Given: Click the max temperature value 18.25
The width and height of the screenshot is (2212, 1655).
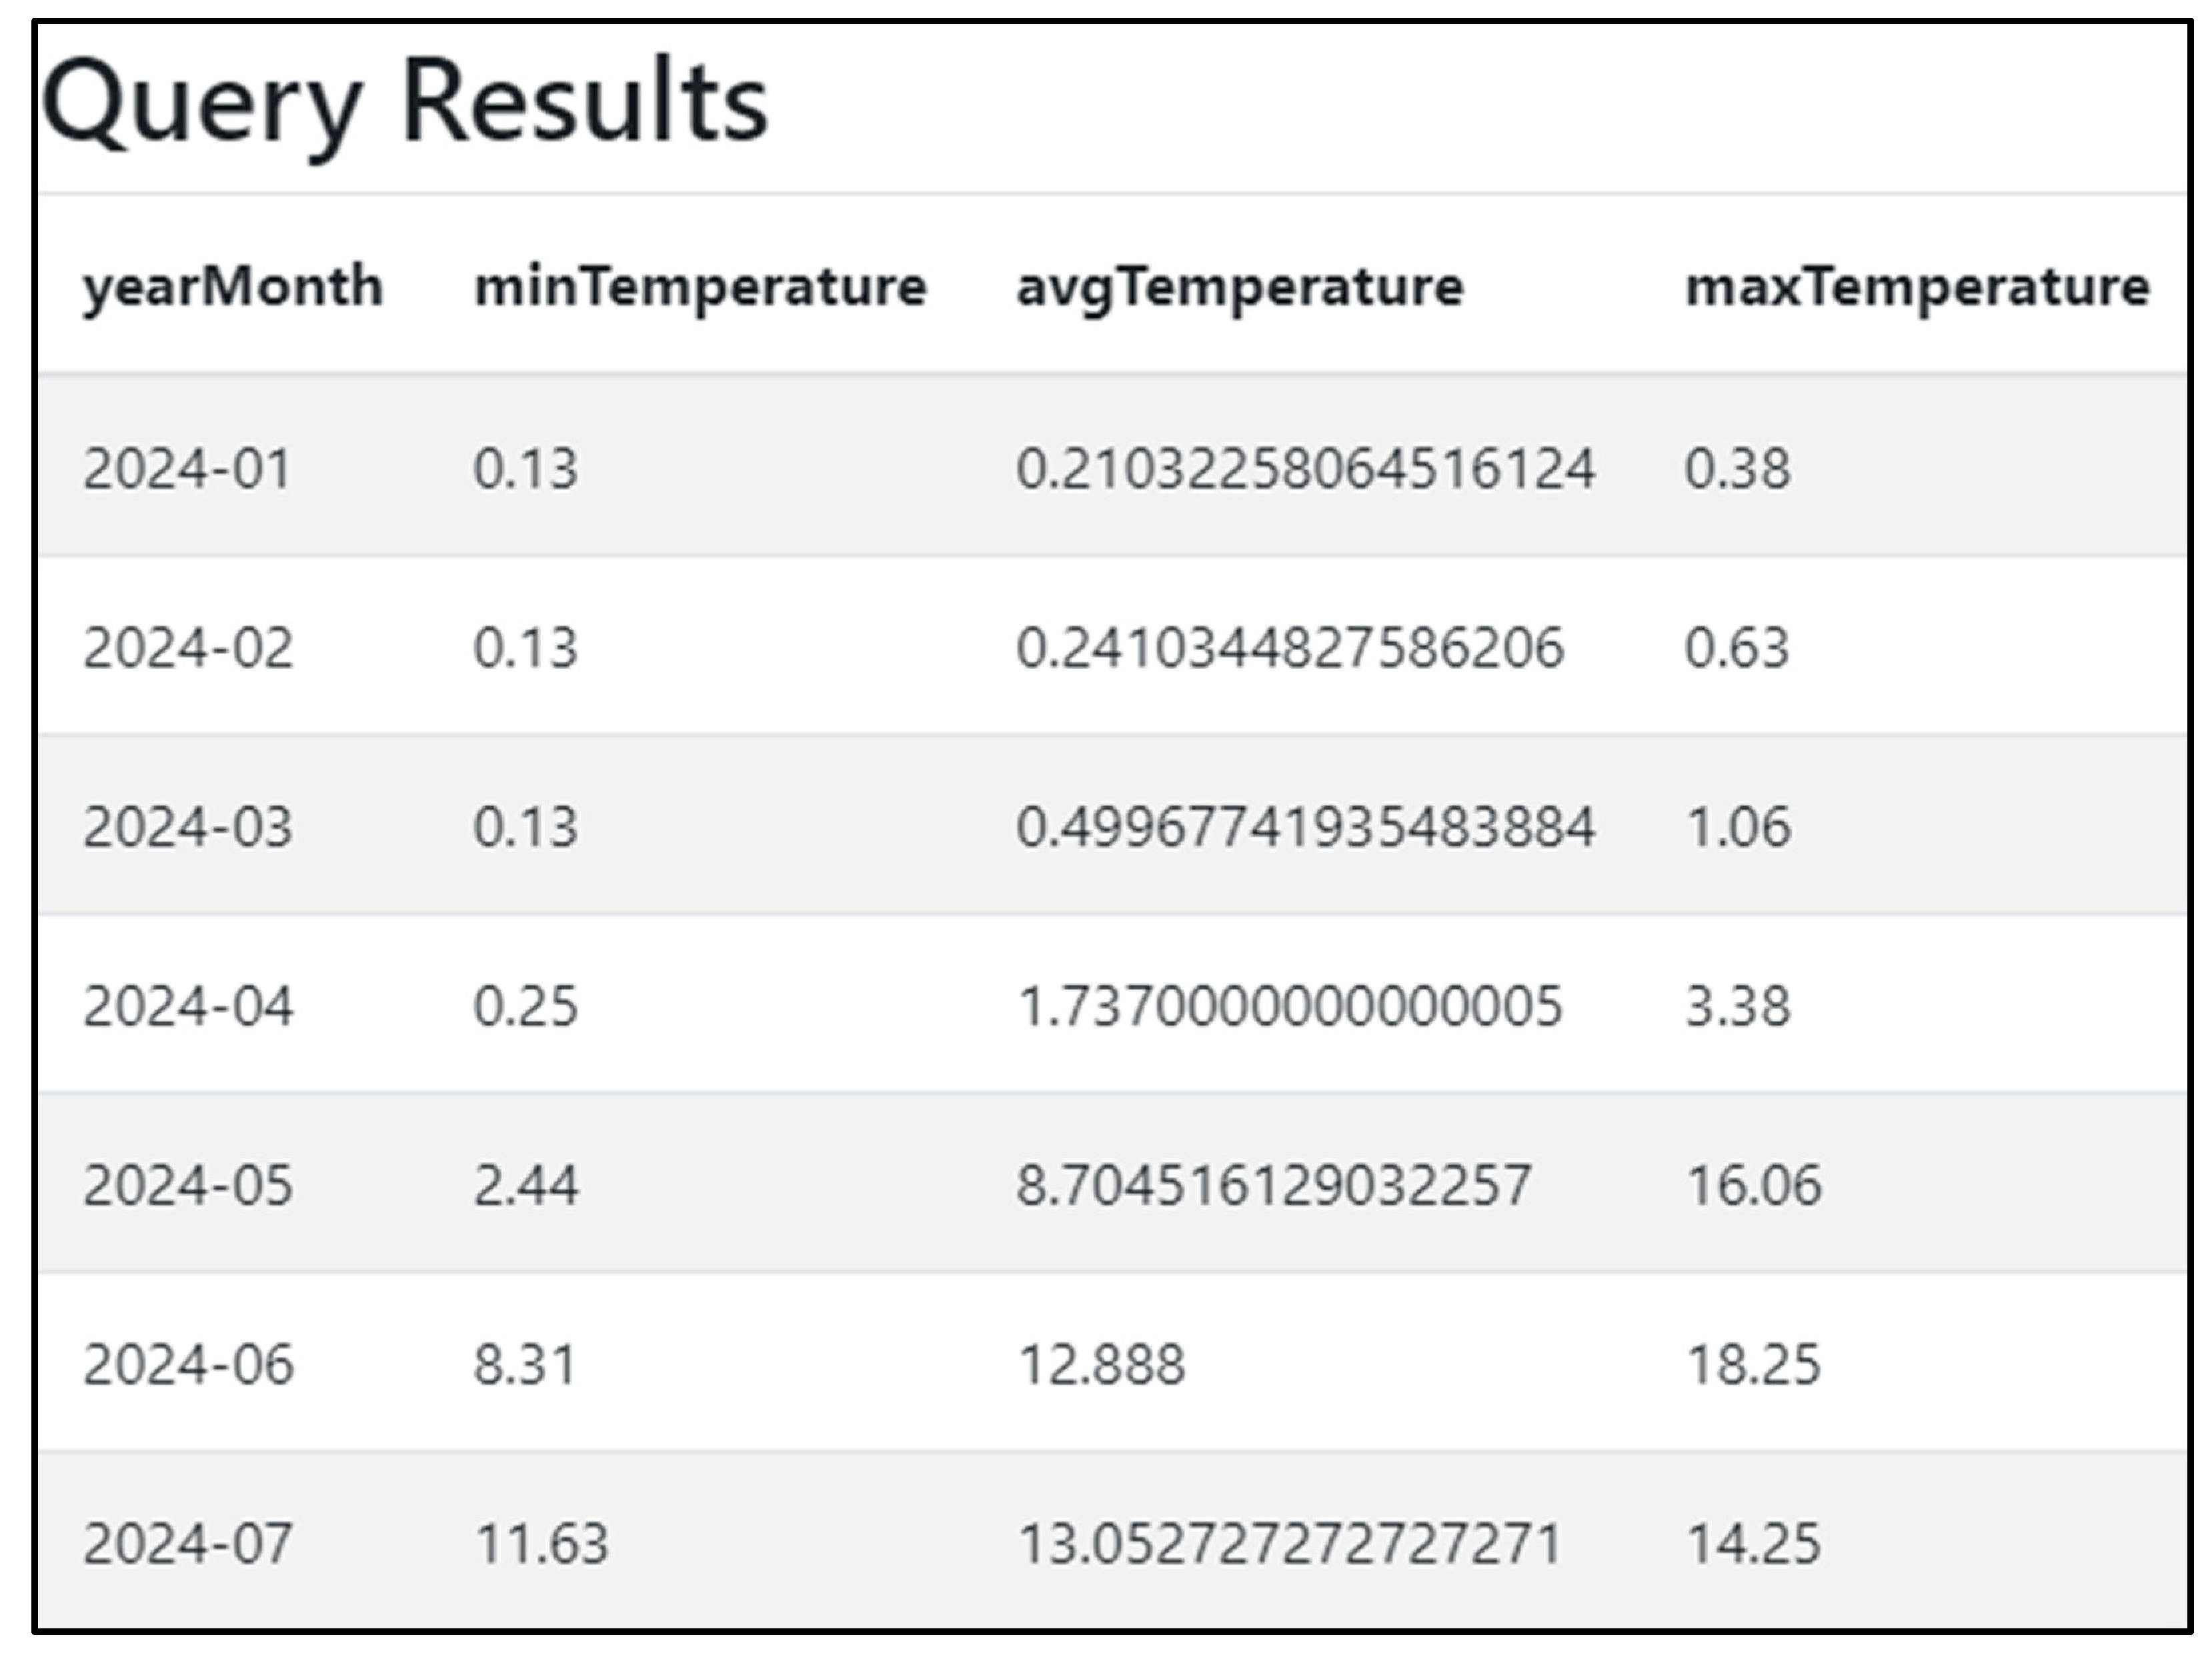Looking at the screenshot, I should point(1754,1364).
